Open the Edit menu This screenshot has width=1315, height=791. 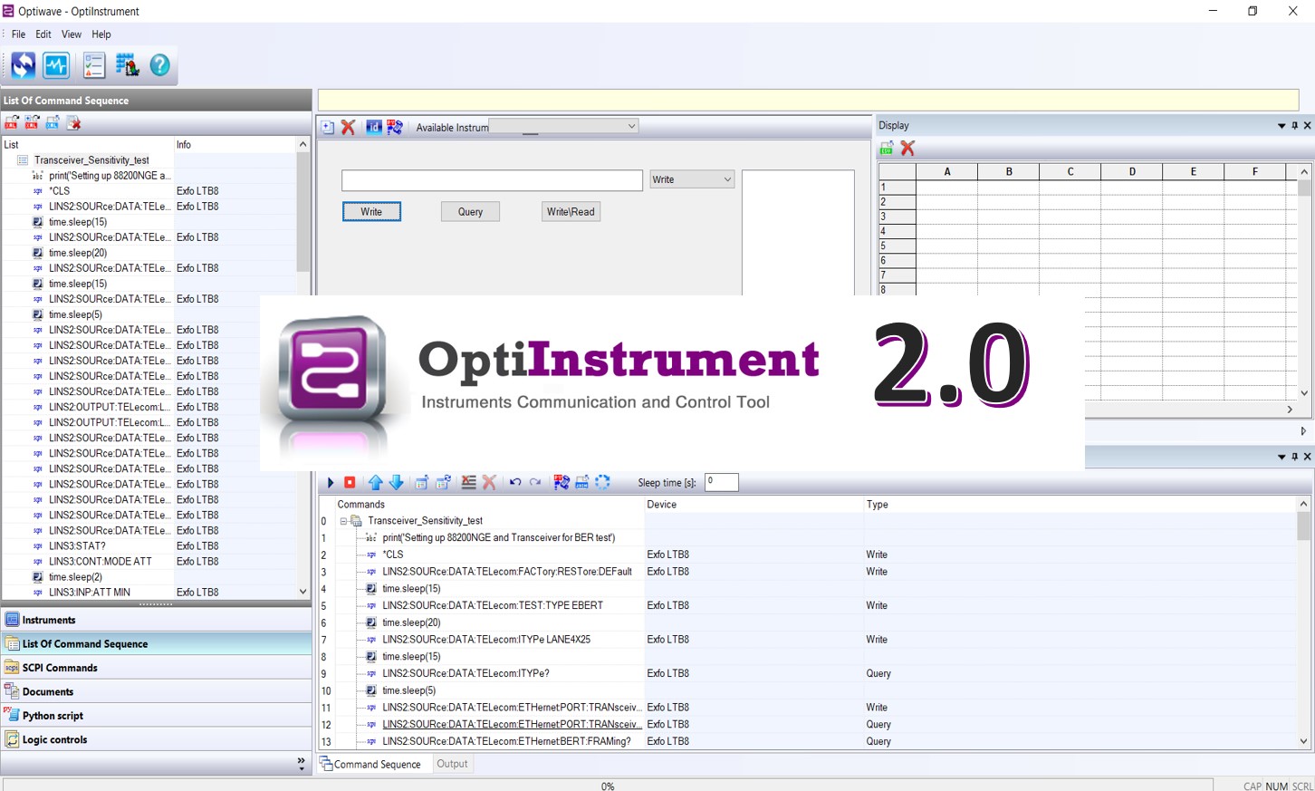tap(43, 34)
